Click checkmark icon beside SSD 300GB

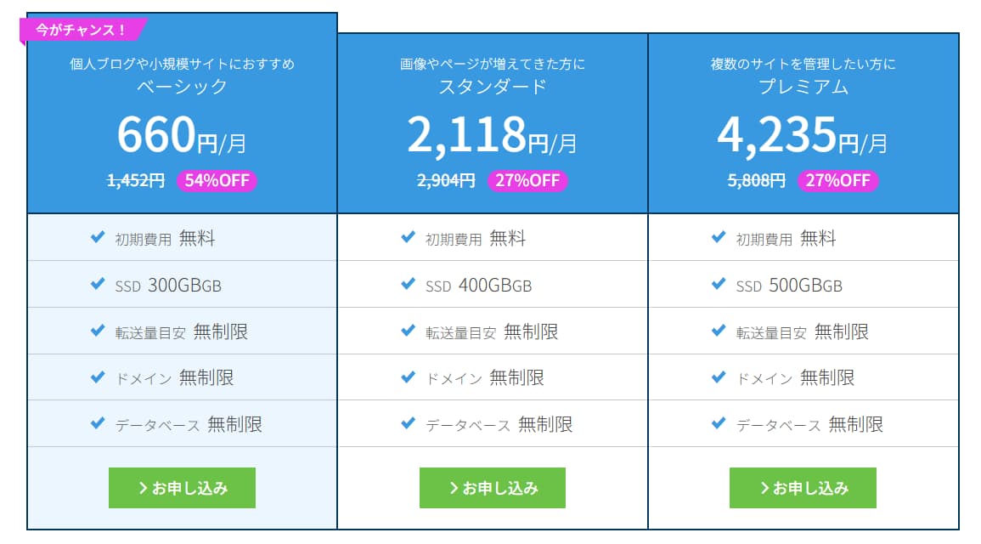pyautogui.click(x=98, y=284)
